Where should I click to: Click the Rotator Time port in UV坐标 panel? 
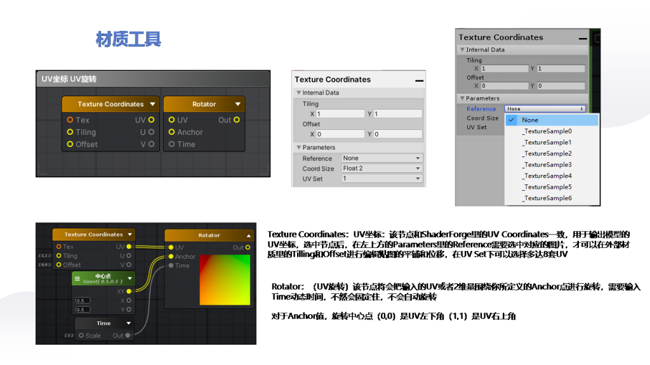pyautogui.click(x=171, y=144)
